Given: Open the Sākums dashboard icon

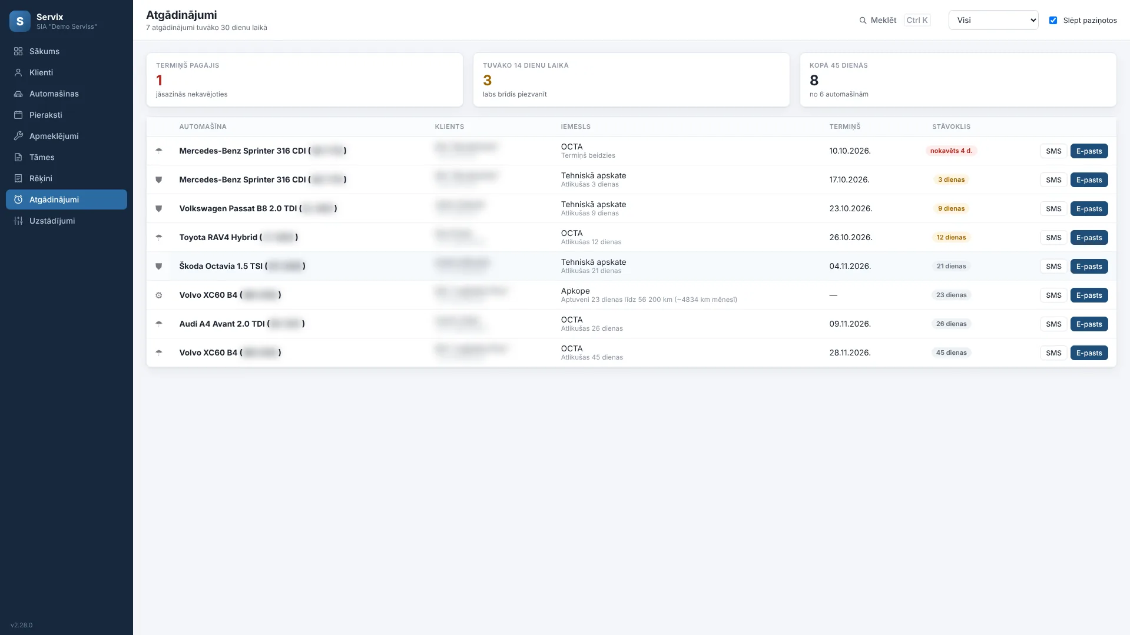Looking at the screenshot, I should 18,51.
